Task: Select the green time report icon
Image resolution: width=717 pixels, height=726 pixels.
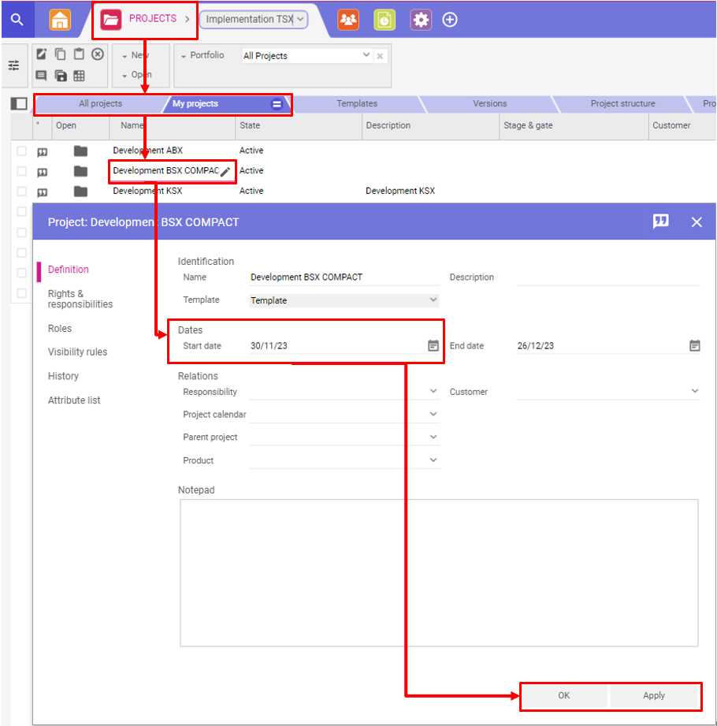Action: [x=385, y=19]
